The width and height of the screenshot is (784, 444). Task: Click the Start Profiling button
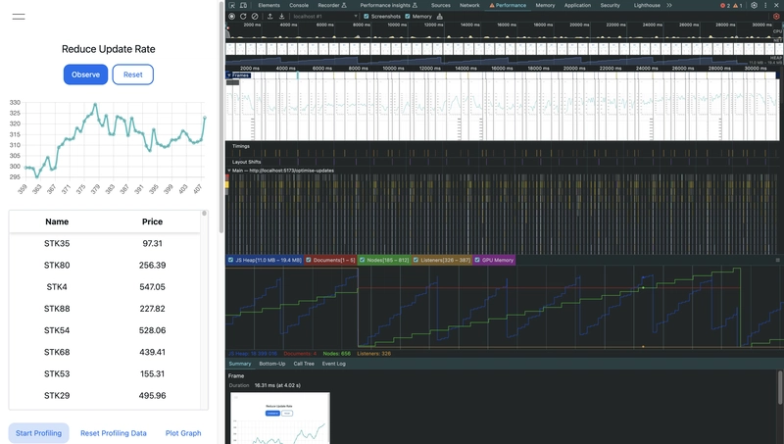pos(38,433)
